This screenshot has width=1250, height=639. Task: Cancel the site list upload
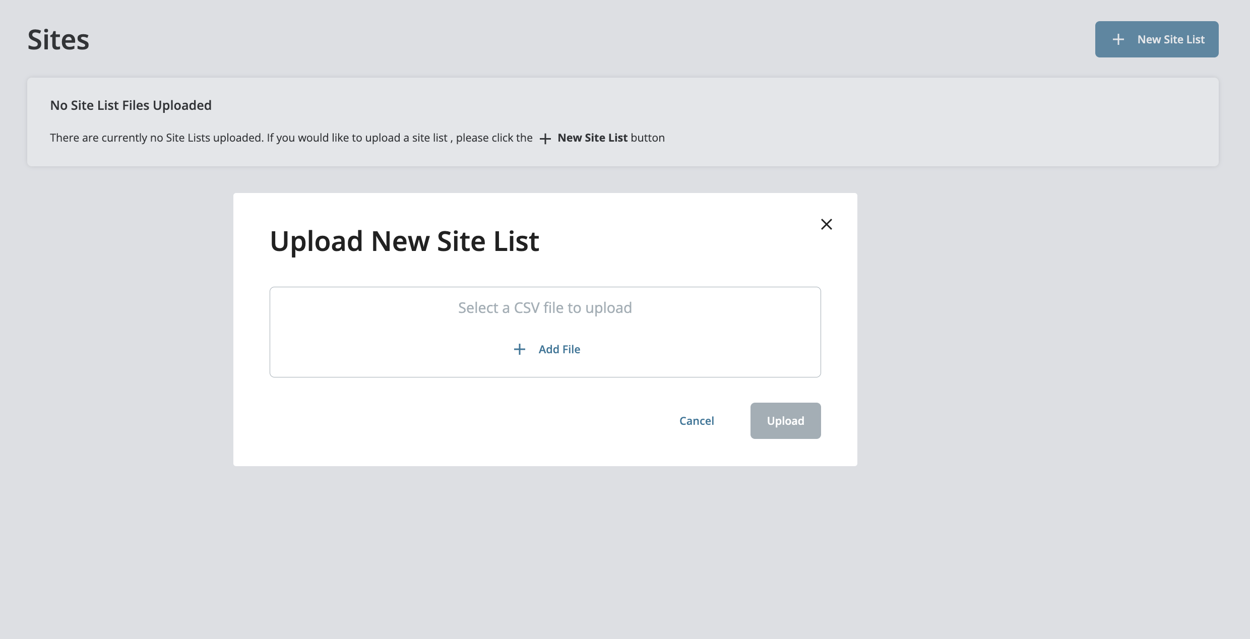click(x=697, y=421)
